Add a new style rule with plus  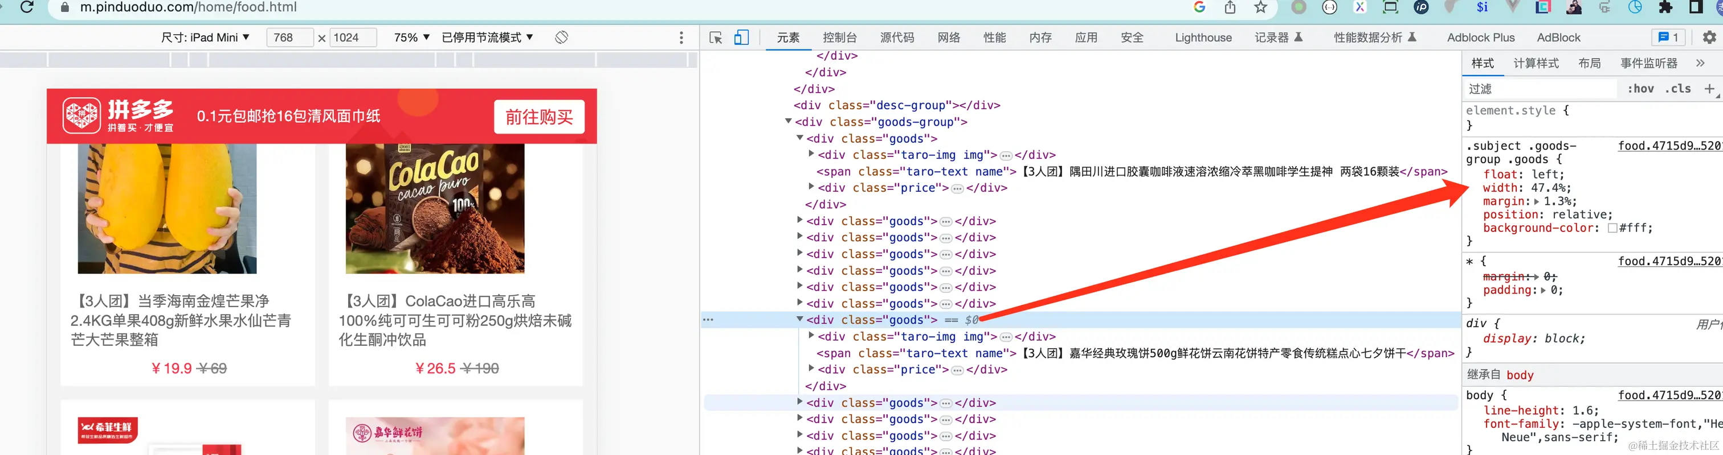(x=1709, y=89)
